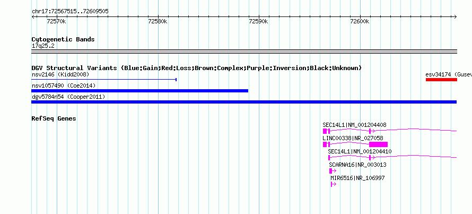Click the RefSeq Genes track title

pyautogui.click(x=54, y=118)
